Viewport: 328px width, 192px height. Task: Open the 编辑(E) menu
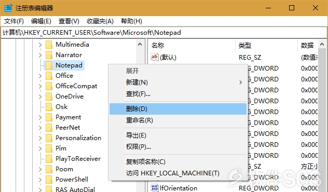pos(41,21)
